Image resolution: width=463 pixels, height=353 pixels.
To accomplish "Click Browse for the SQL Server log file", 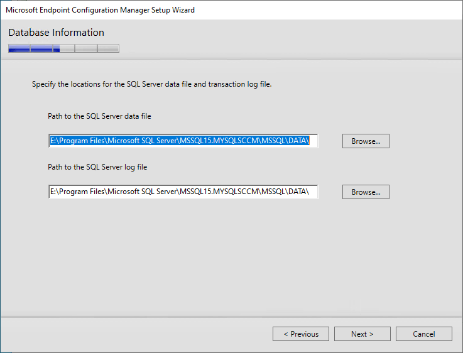I will 366,192.
